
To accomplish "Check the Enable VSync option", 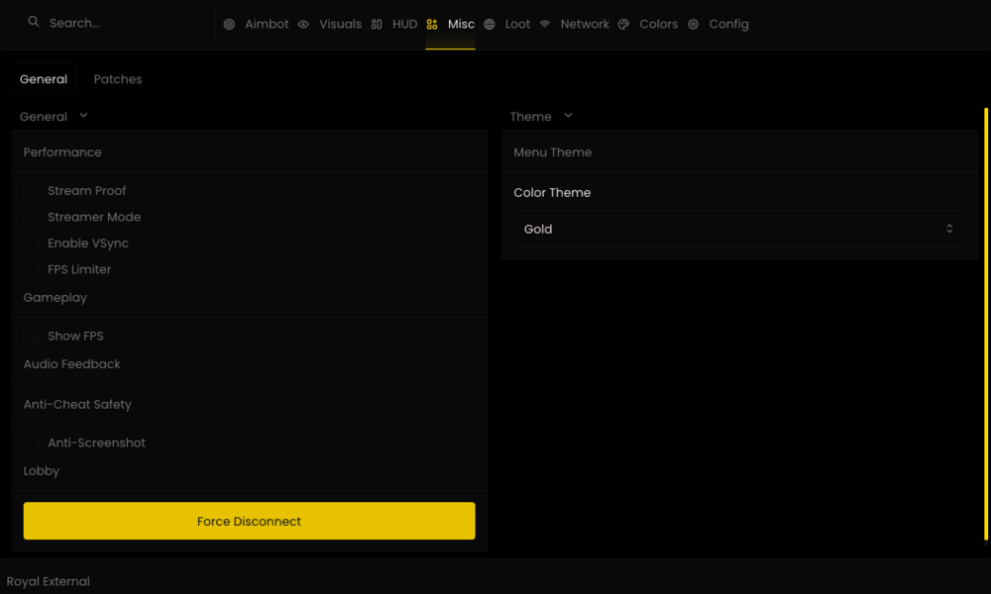I will click(31, 244).
